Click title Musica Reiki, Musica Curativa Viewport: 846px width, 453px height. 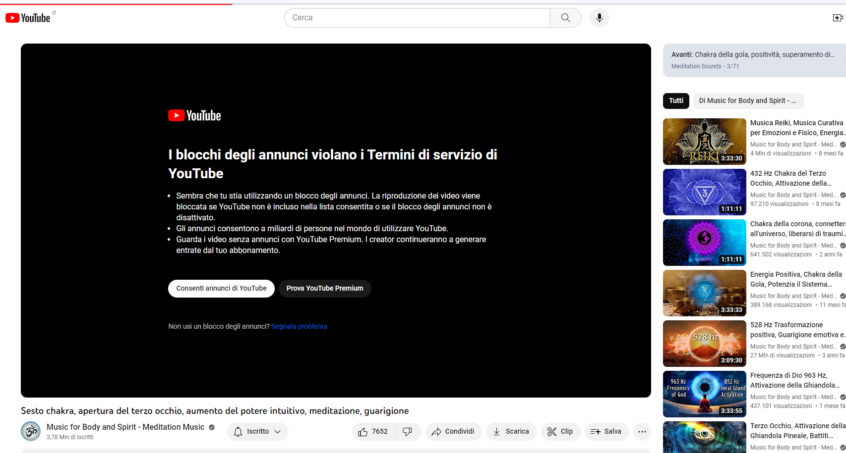(x=798, y=128)
